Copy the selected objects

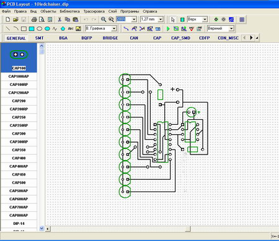68,20
